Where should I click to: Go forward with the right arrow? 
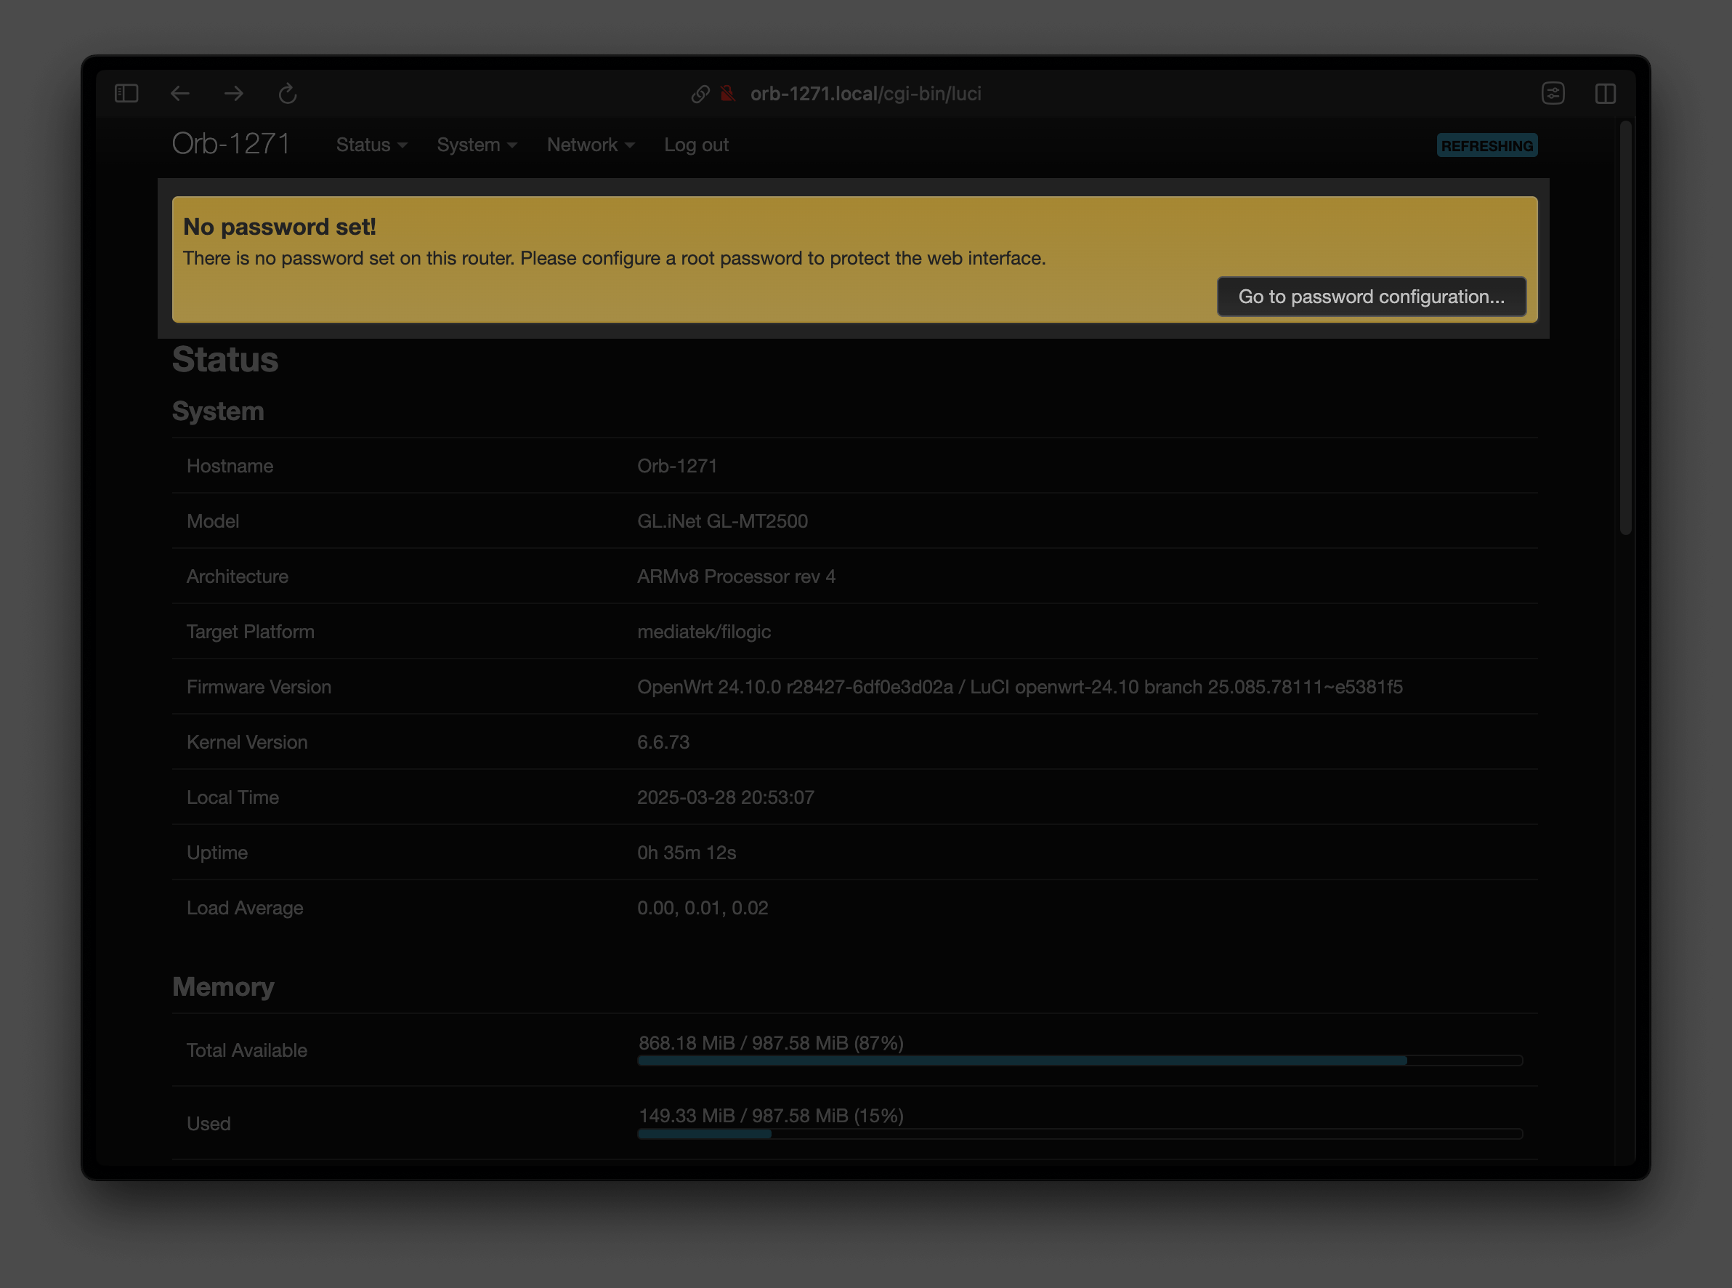coord(234,94)
